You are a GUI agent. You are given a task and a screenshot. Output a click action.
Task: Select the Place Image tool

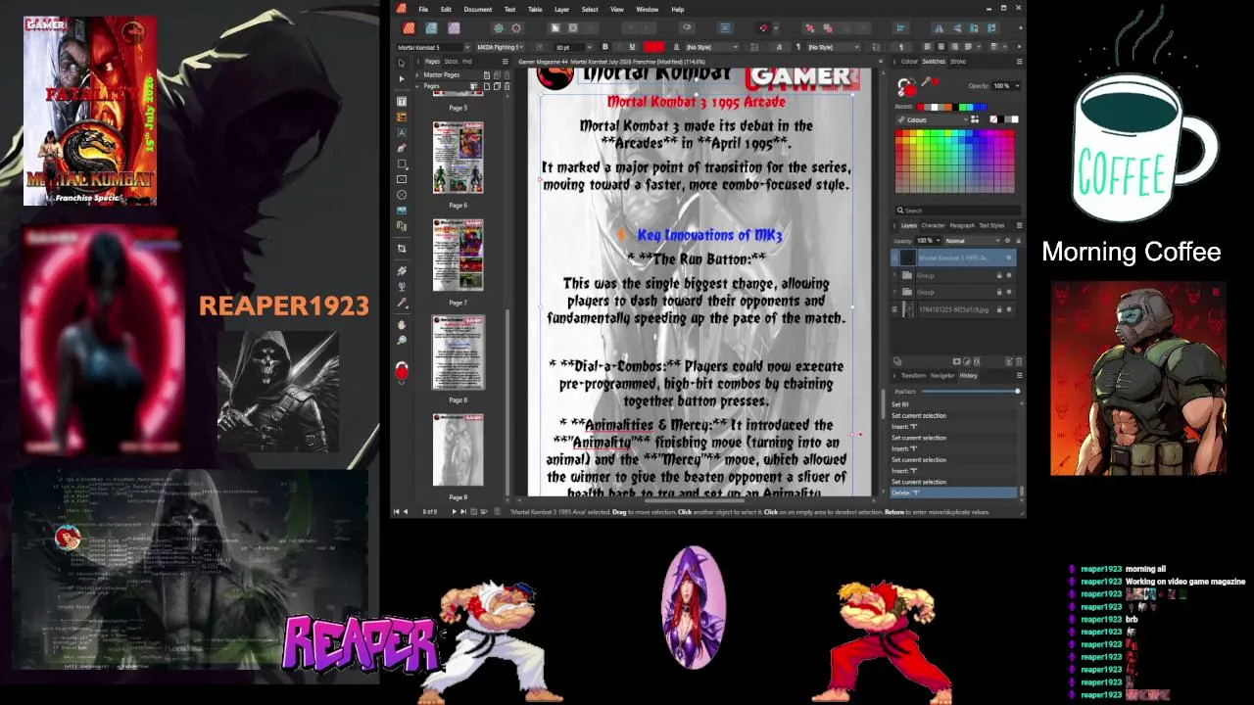coord(402,211)
